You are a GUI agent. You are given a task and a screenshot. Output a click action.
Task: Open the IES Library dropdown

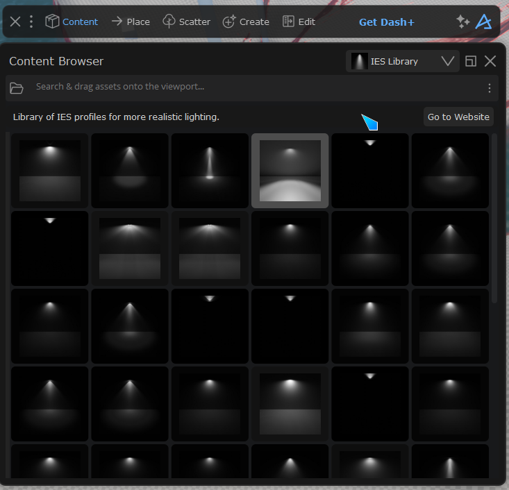click(403, 61)
